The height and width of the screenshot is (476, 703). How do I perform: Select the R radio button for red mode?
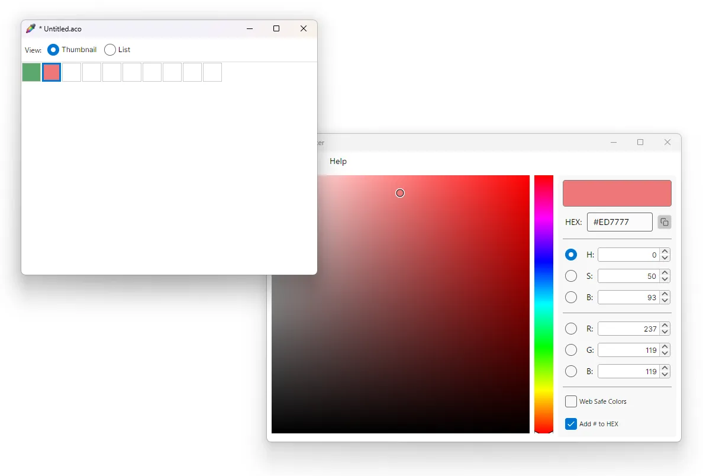click(571, 329)
